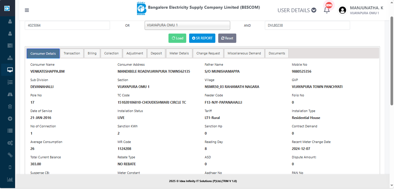Image resolution: width=394 pixels, height=189 pixels.
Task: Open the plus circle sidebar icon
Action: 10,119
